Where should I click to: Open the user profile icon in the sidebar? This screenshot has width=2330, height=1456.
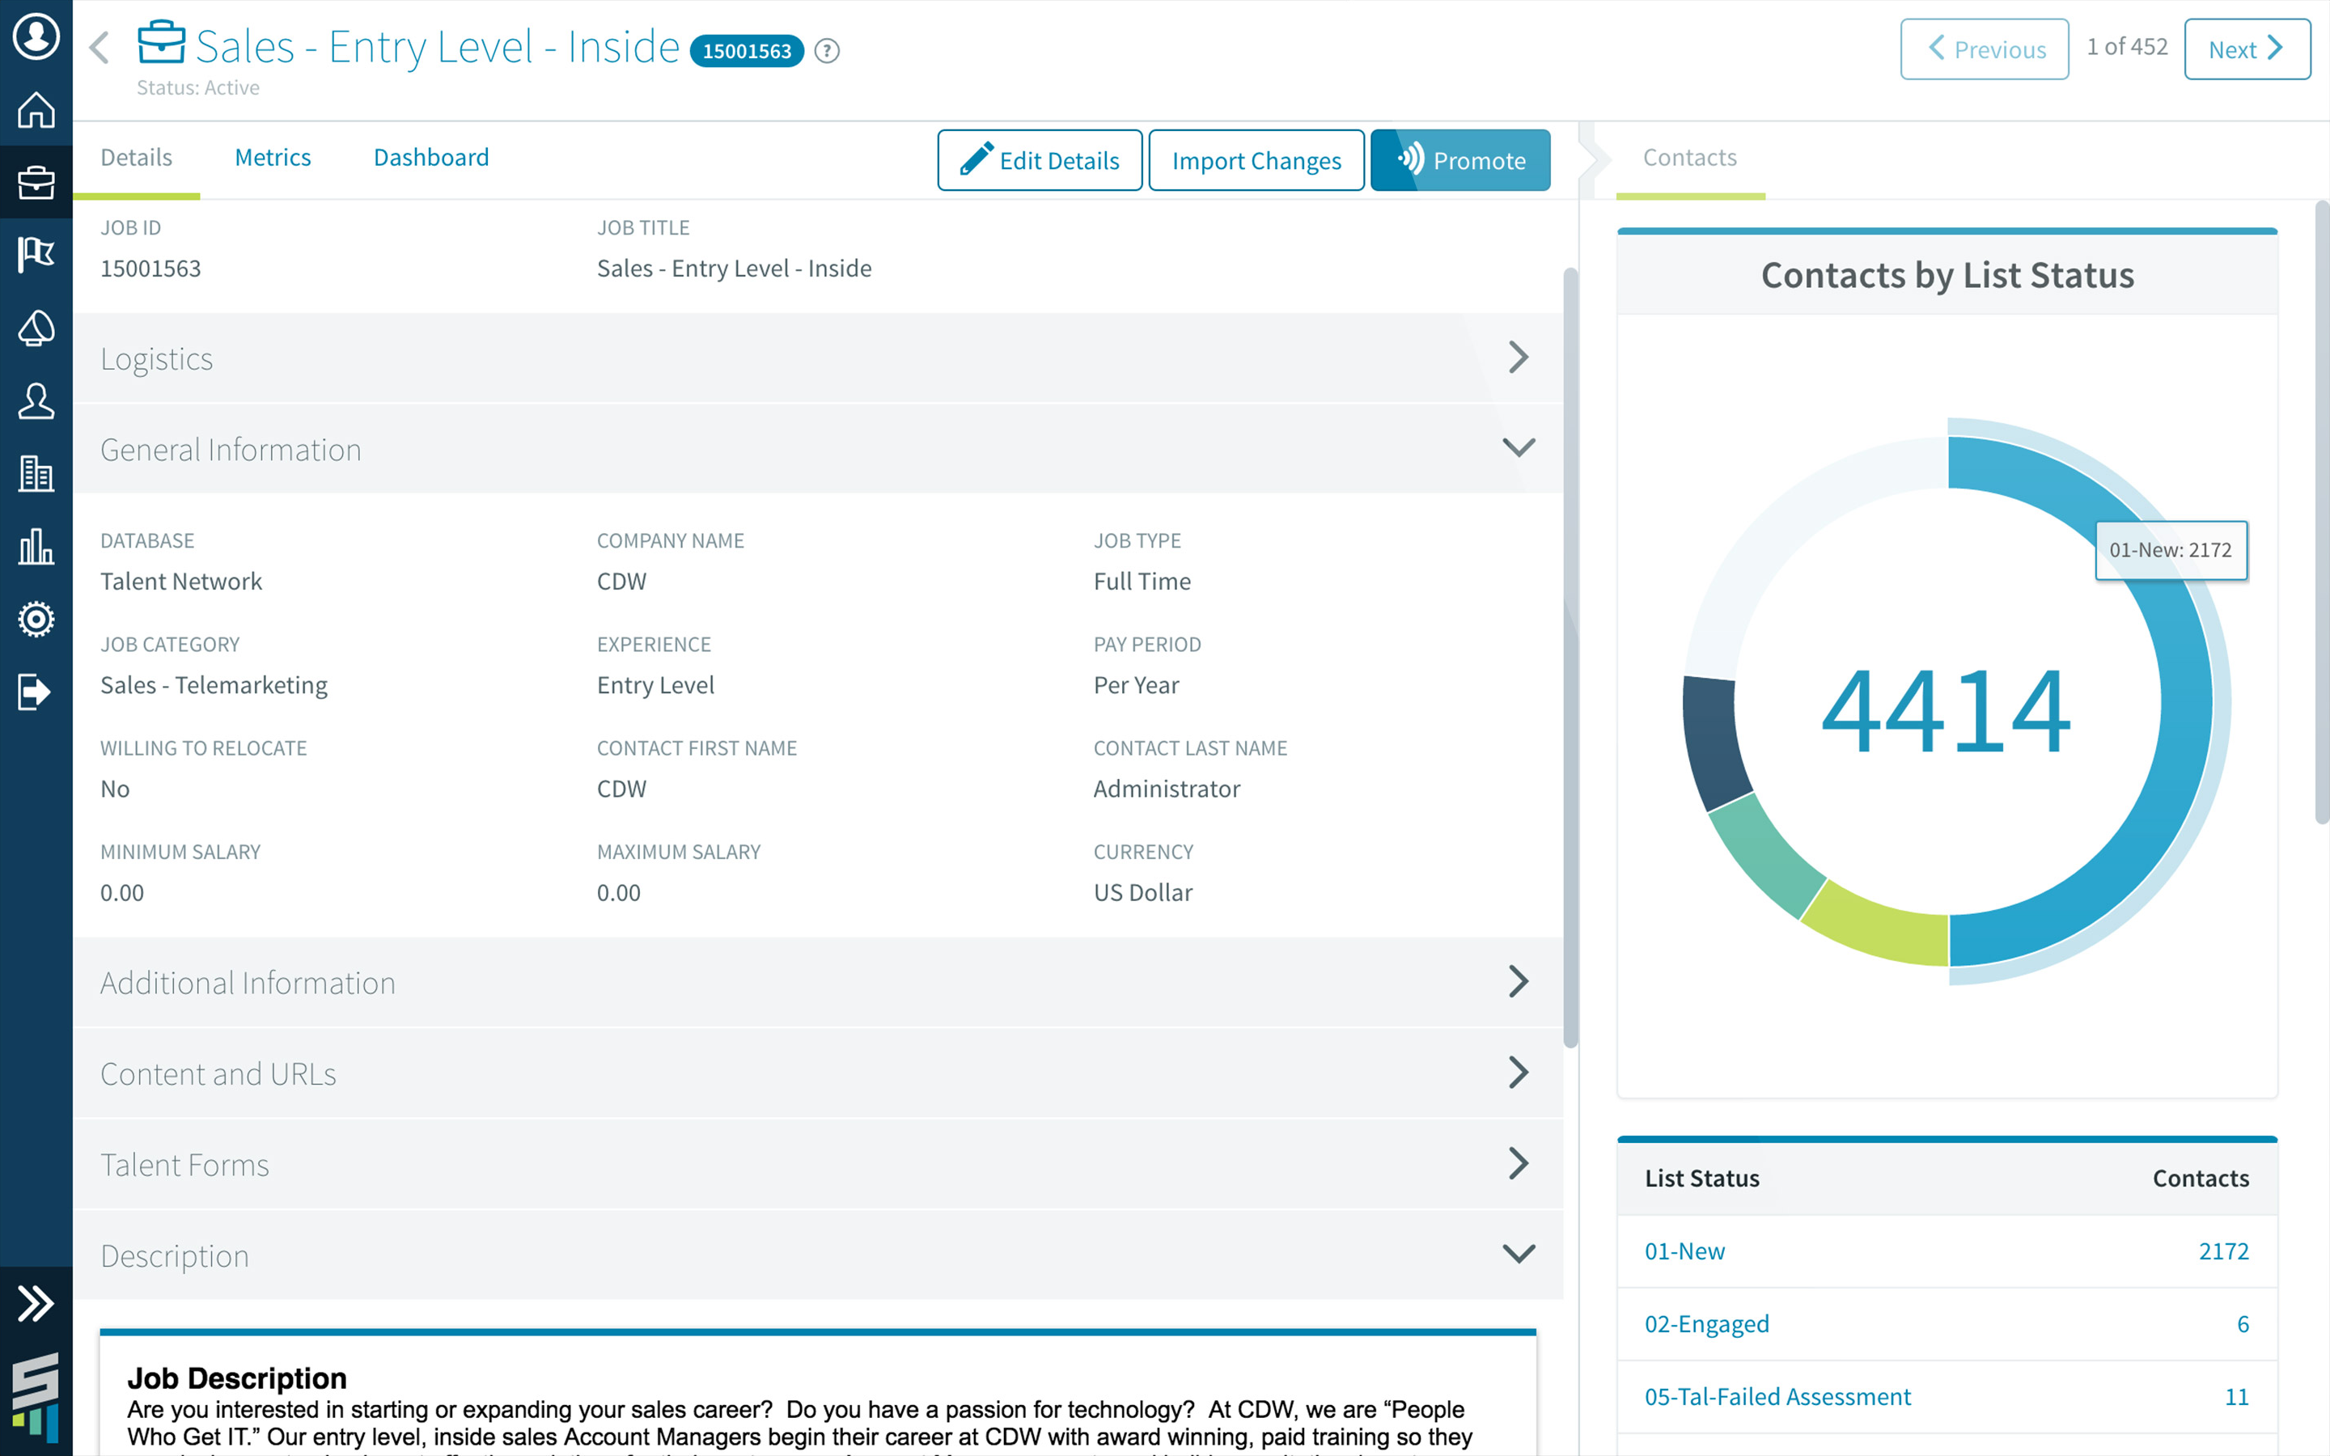click(x=36, y=36)
